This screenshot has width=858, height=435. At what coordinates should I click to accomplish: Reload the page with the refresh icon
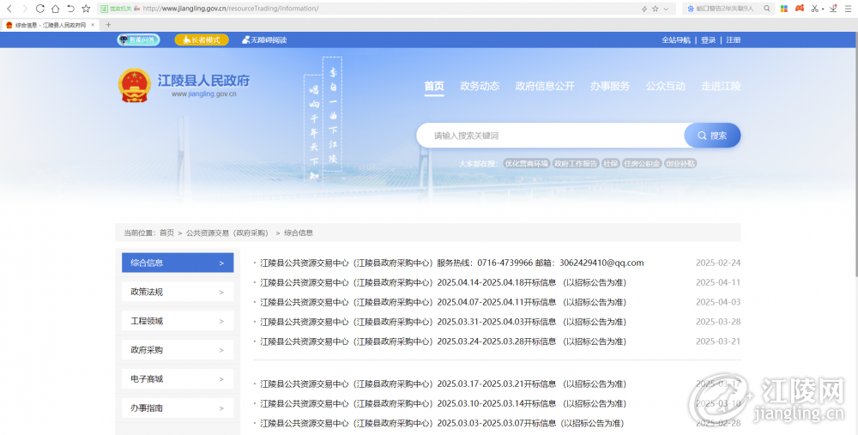(x=40, y=9)
